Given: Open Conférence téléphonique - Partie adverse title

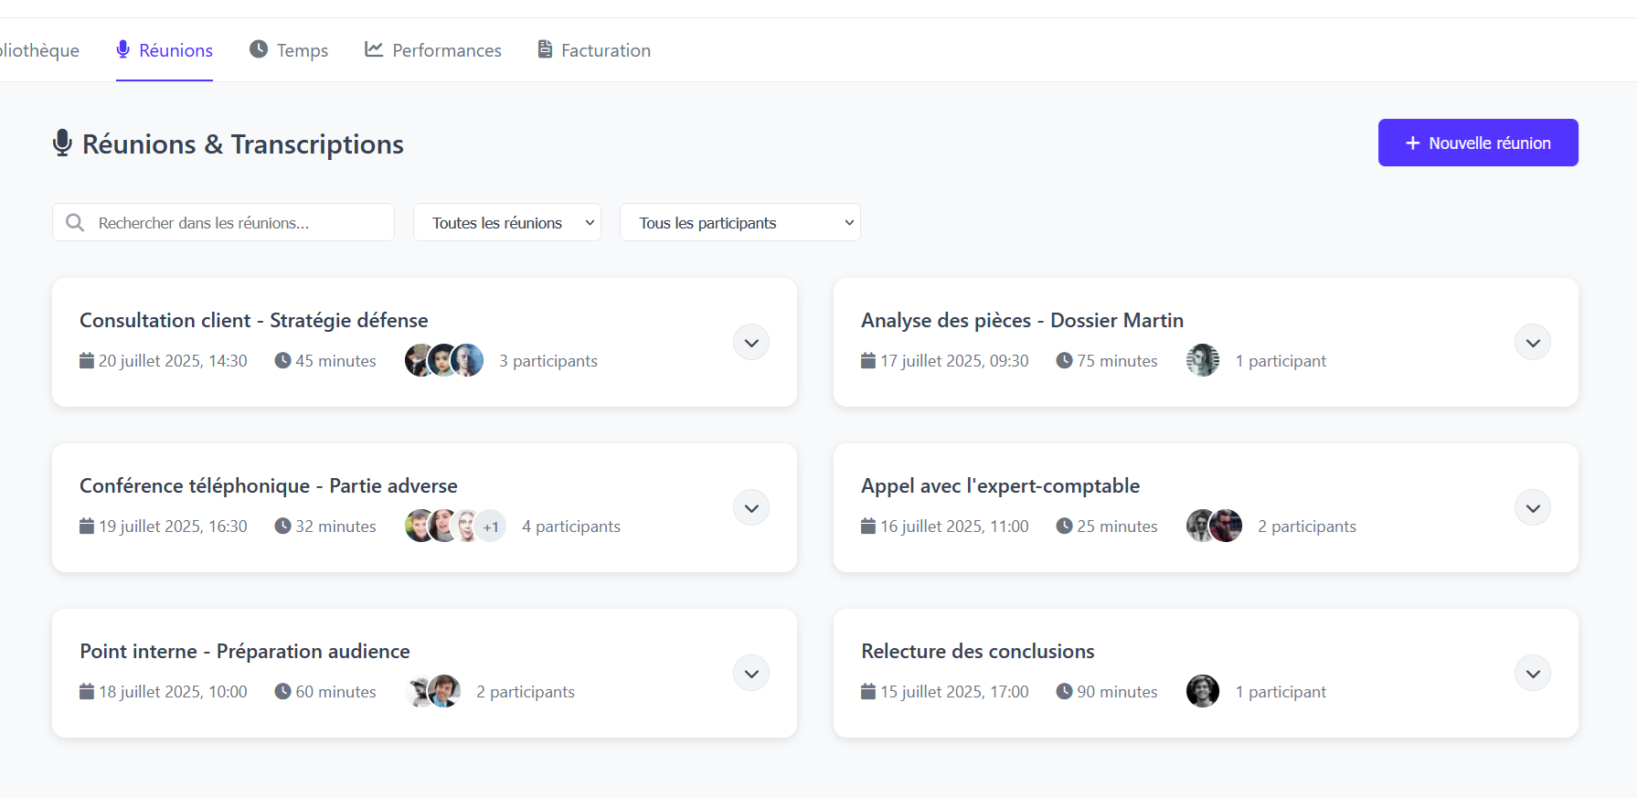Looking at the screenshot, I should pos(268,485).
